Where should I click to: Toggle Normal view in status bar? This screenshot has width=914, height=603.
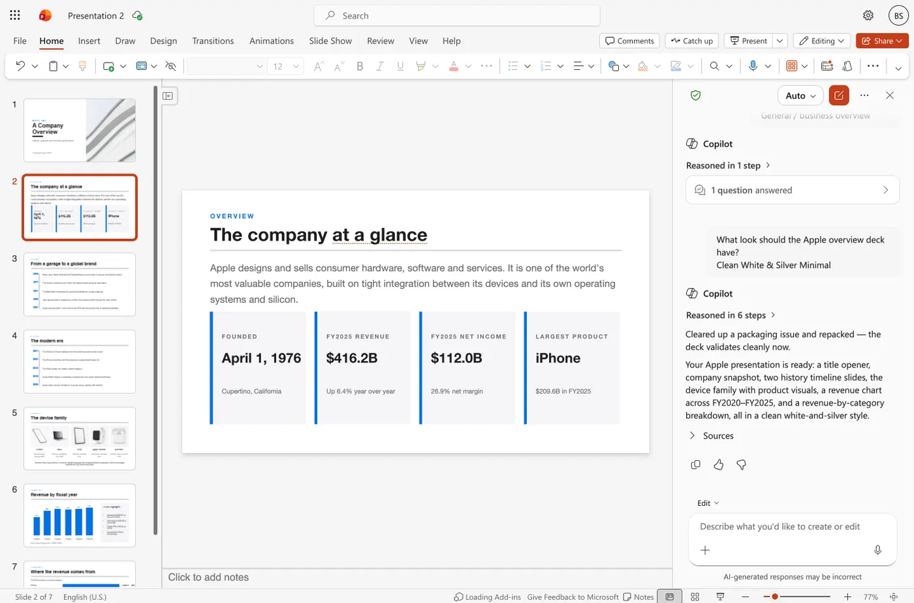coord(669,596)
